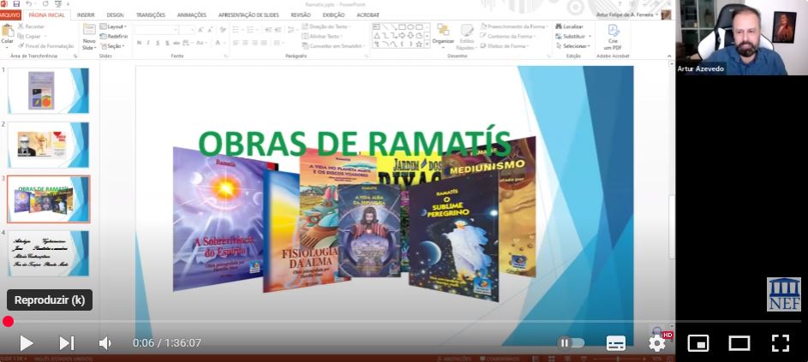The height and width of the screenshot is (362, 808).
Task: Toggle the autoplay switch in player
Action: (571, 343)
